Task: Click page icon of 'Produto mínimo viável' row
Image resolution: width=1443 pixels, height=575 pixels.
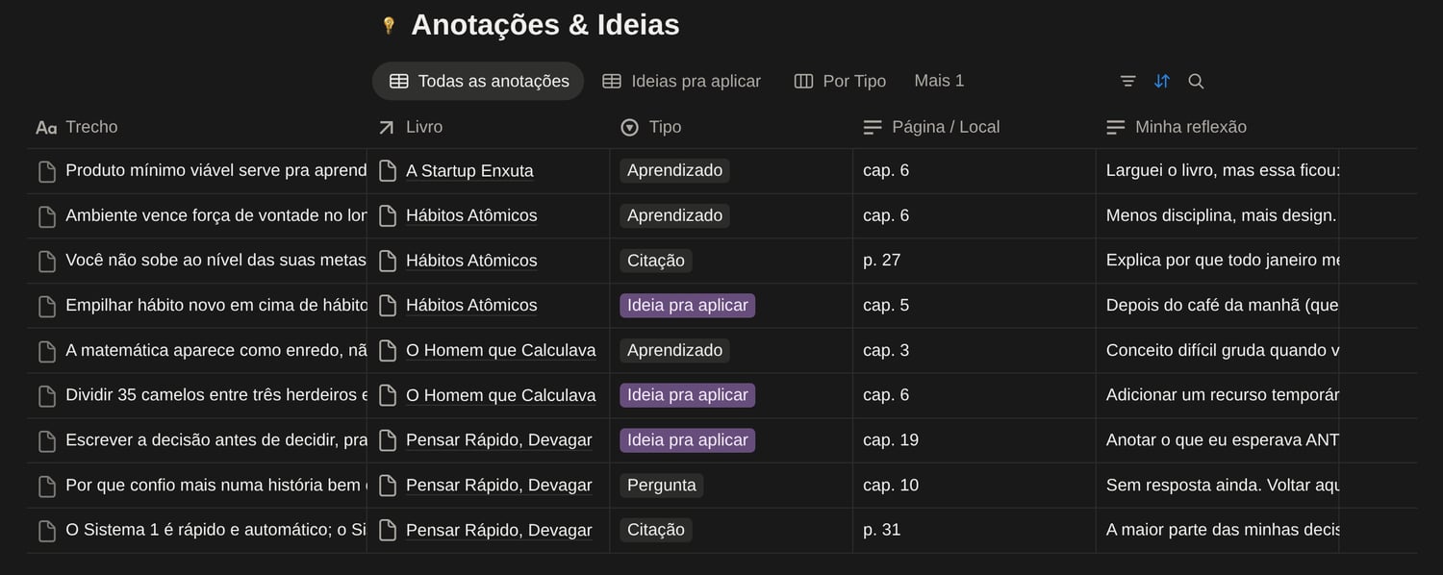Action: tap(46, 171)
